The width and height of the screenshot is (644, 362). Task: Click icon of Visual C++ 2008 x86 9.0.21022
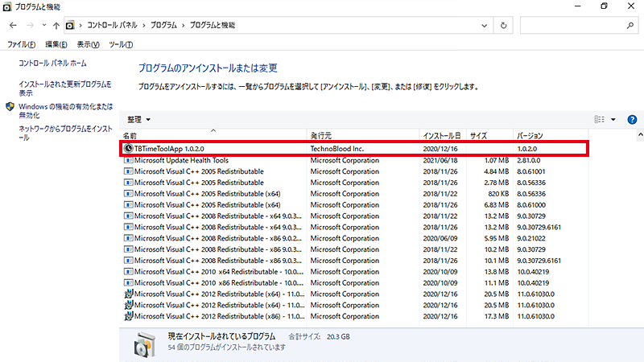(x=129, y=238)
